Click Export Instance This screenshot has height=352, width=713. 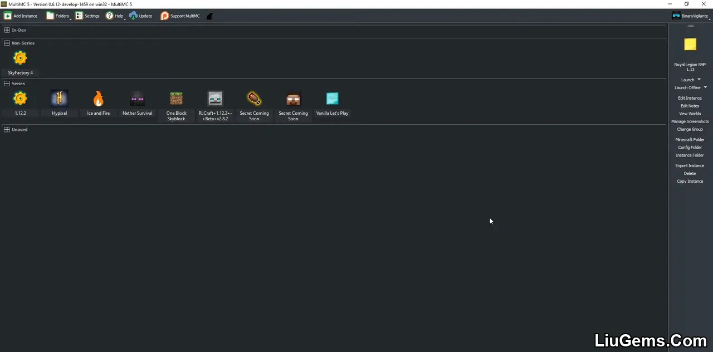pos(690,166)
